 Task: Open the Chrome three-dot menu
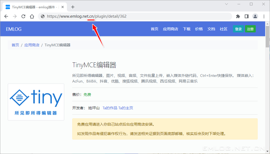tap(264, 16)
